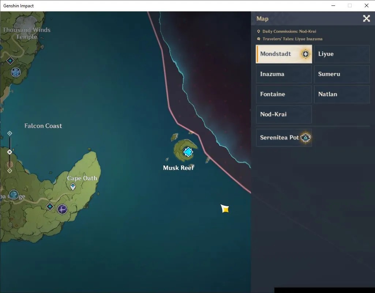Click the compass star icon on Mondstadt
The height and width of the screenshot is (293, 375).
coord(305,54)
